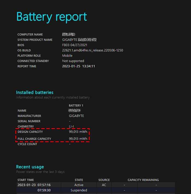Select the 'CONNECTED STANDBY' label

pyautogui.click(x=33, y=61)
